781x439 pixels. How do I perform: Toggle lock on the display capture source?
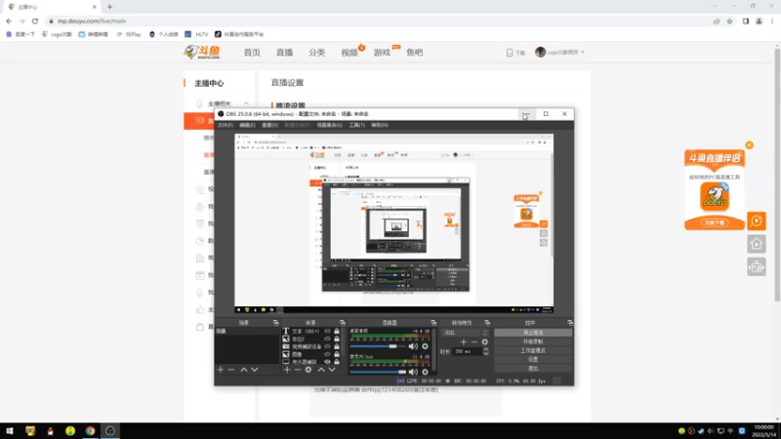[x=337, y=362]
